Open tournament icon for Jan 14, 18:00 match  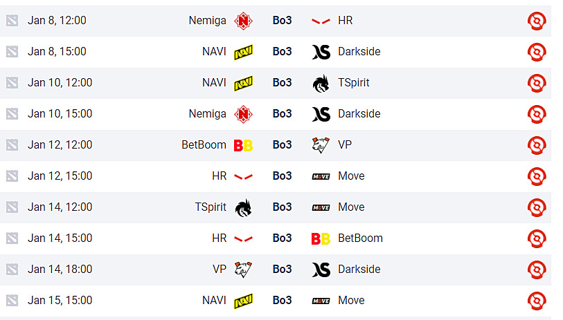537,270
